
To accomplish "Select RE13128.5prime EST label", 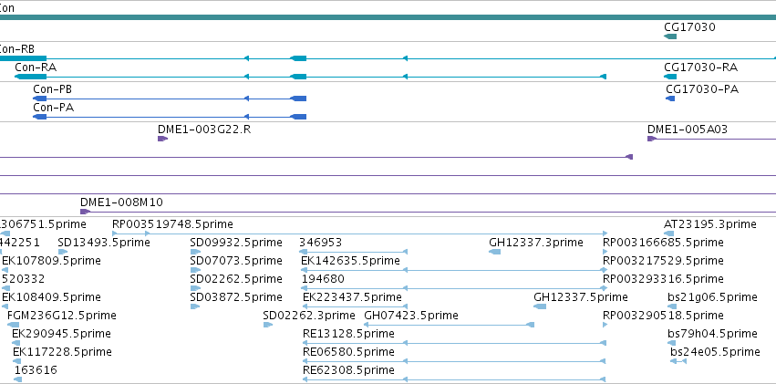I will (348, 334).
